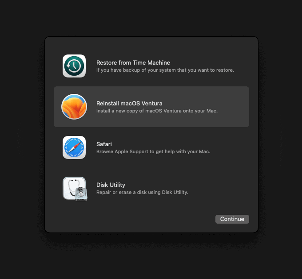Click the macOS Ventura orange icon
Viewport: 302px width, 279px height.
(x=74, y=107)
